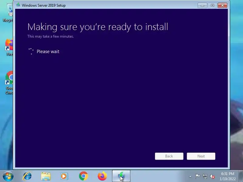The image size is (243, 182).
Task: Minimize the Windows Server 2019 Setup window
Action: (x=202, y=5)
